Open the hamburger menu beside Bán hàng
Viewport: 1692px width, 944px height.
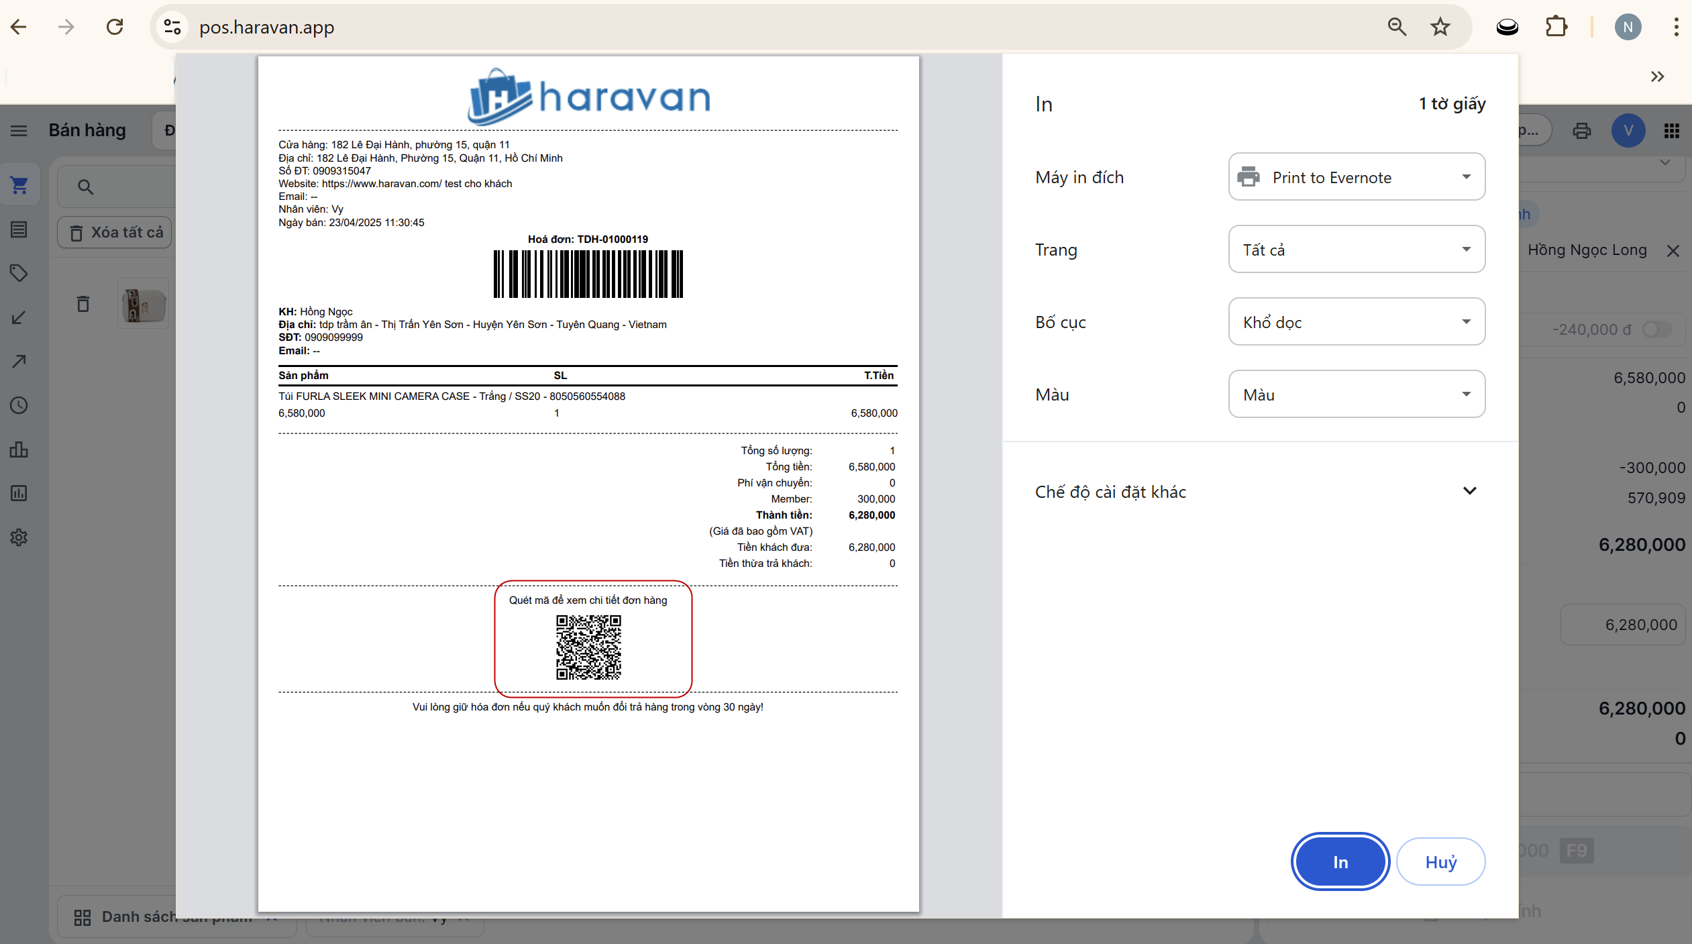pos(19,130)
